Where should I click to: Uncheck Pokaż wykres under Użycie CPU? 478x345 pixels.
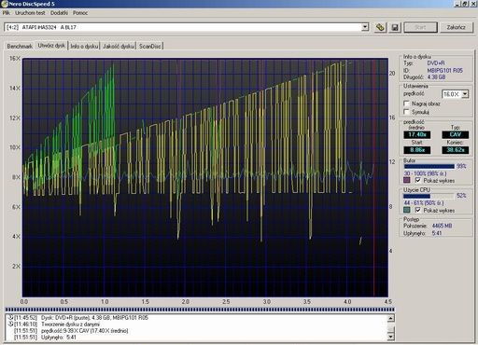coord(417,211)
